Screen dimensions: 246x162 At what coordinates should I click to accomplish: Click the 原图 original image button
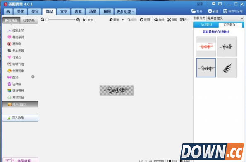pos(145,20)
